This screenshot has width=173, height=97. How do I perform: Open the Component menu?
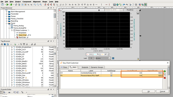tap(27, 2)
